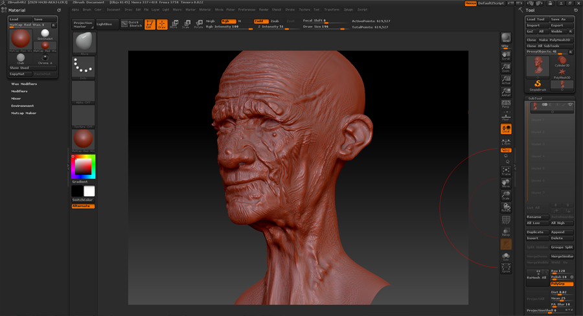583x316 pixels.
Task: Activate Draw mode button
Action: pos(162,25)
